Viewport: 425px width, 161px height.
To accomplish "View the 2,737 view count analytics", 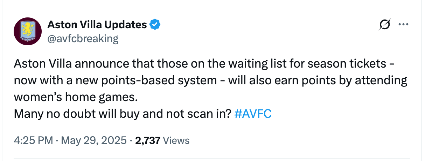I will point(148,141).
